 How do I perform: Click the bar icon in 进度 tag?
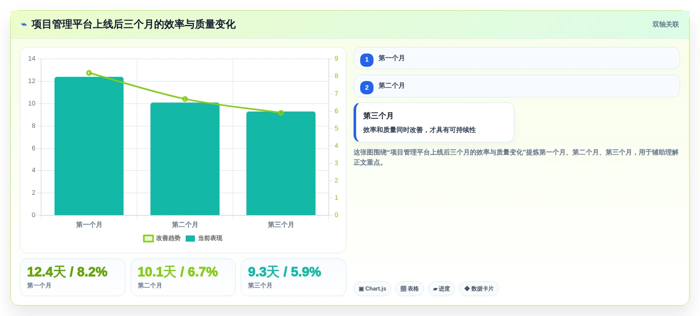[x=435, y=289]
